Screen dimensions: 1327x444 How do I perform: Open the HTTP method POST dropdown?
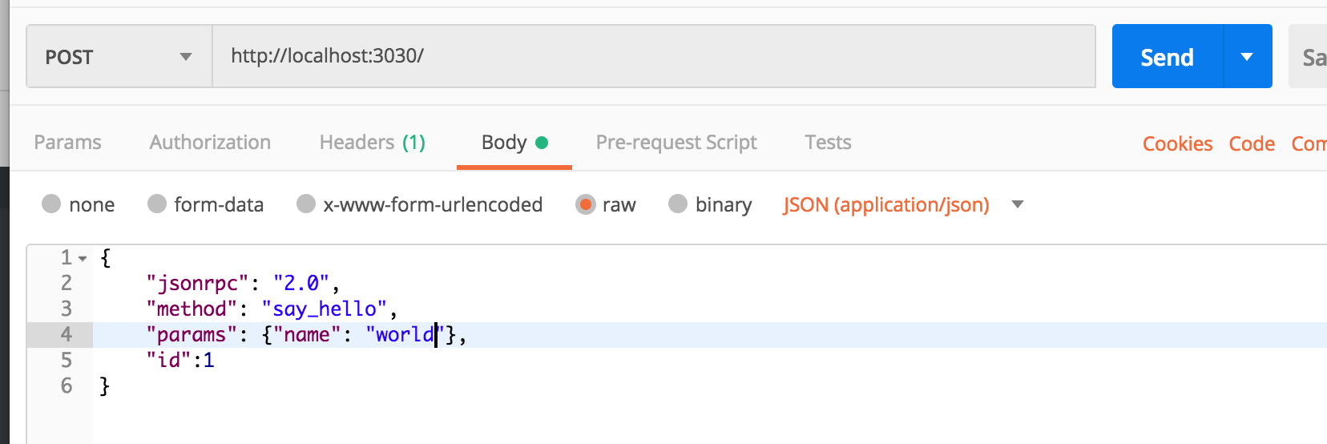point(119,57)
